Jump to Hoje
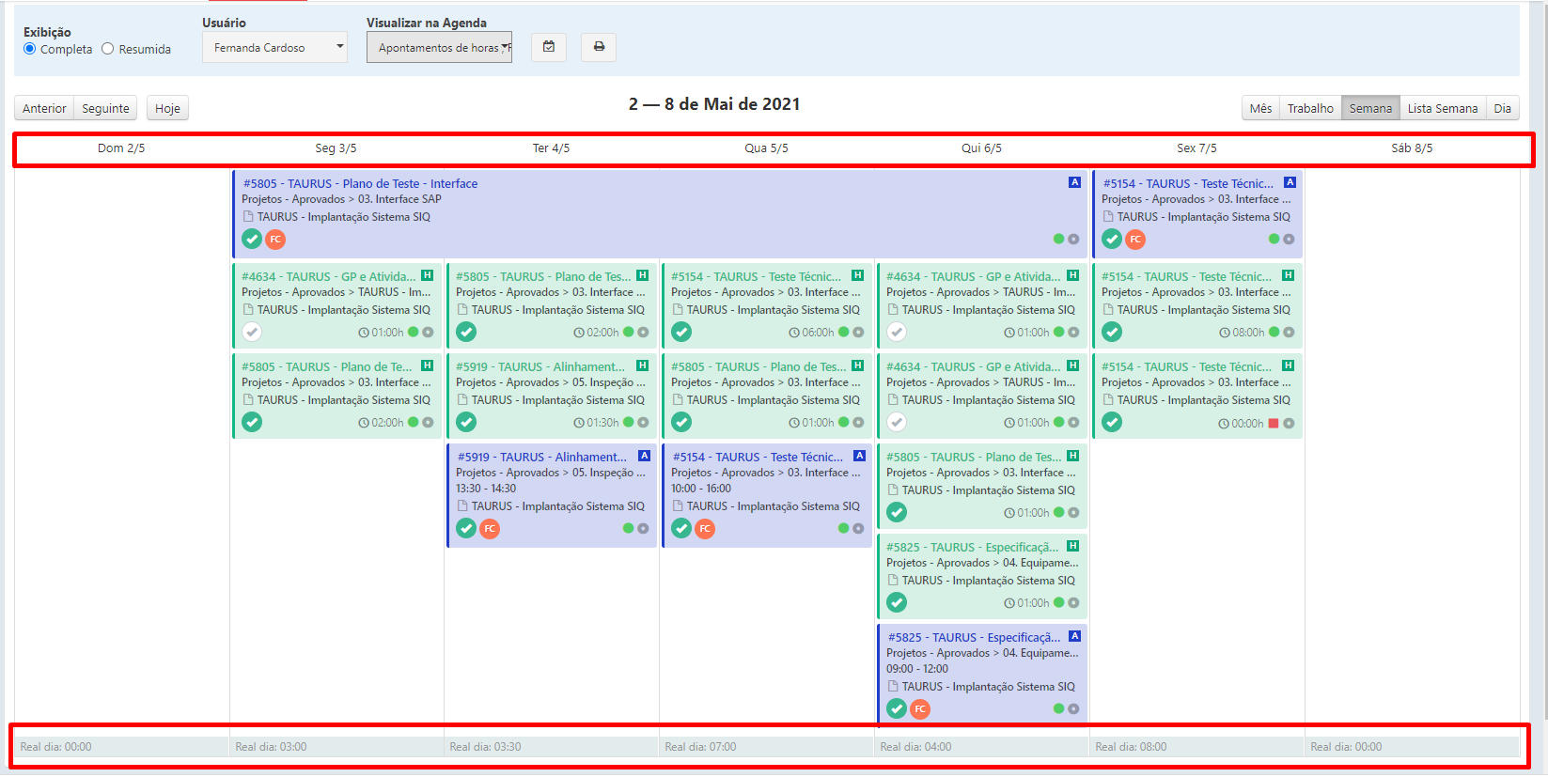 click(167, 108)
